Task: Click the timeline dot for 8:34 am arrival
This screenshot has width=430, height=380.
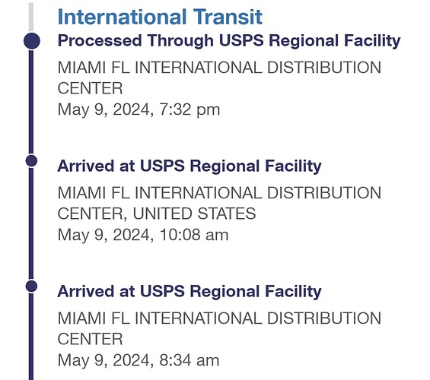Action: 31,286
